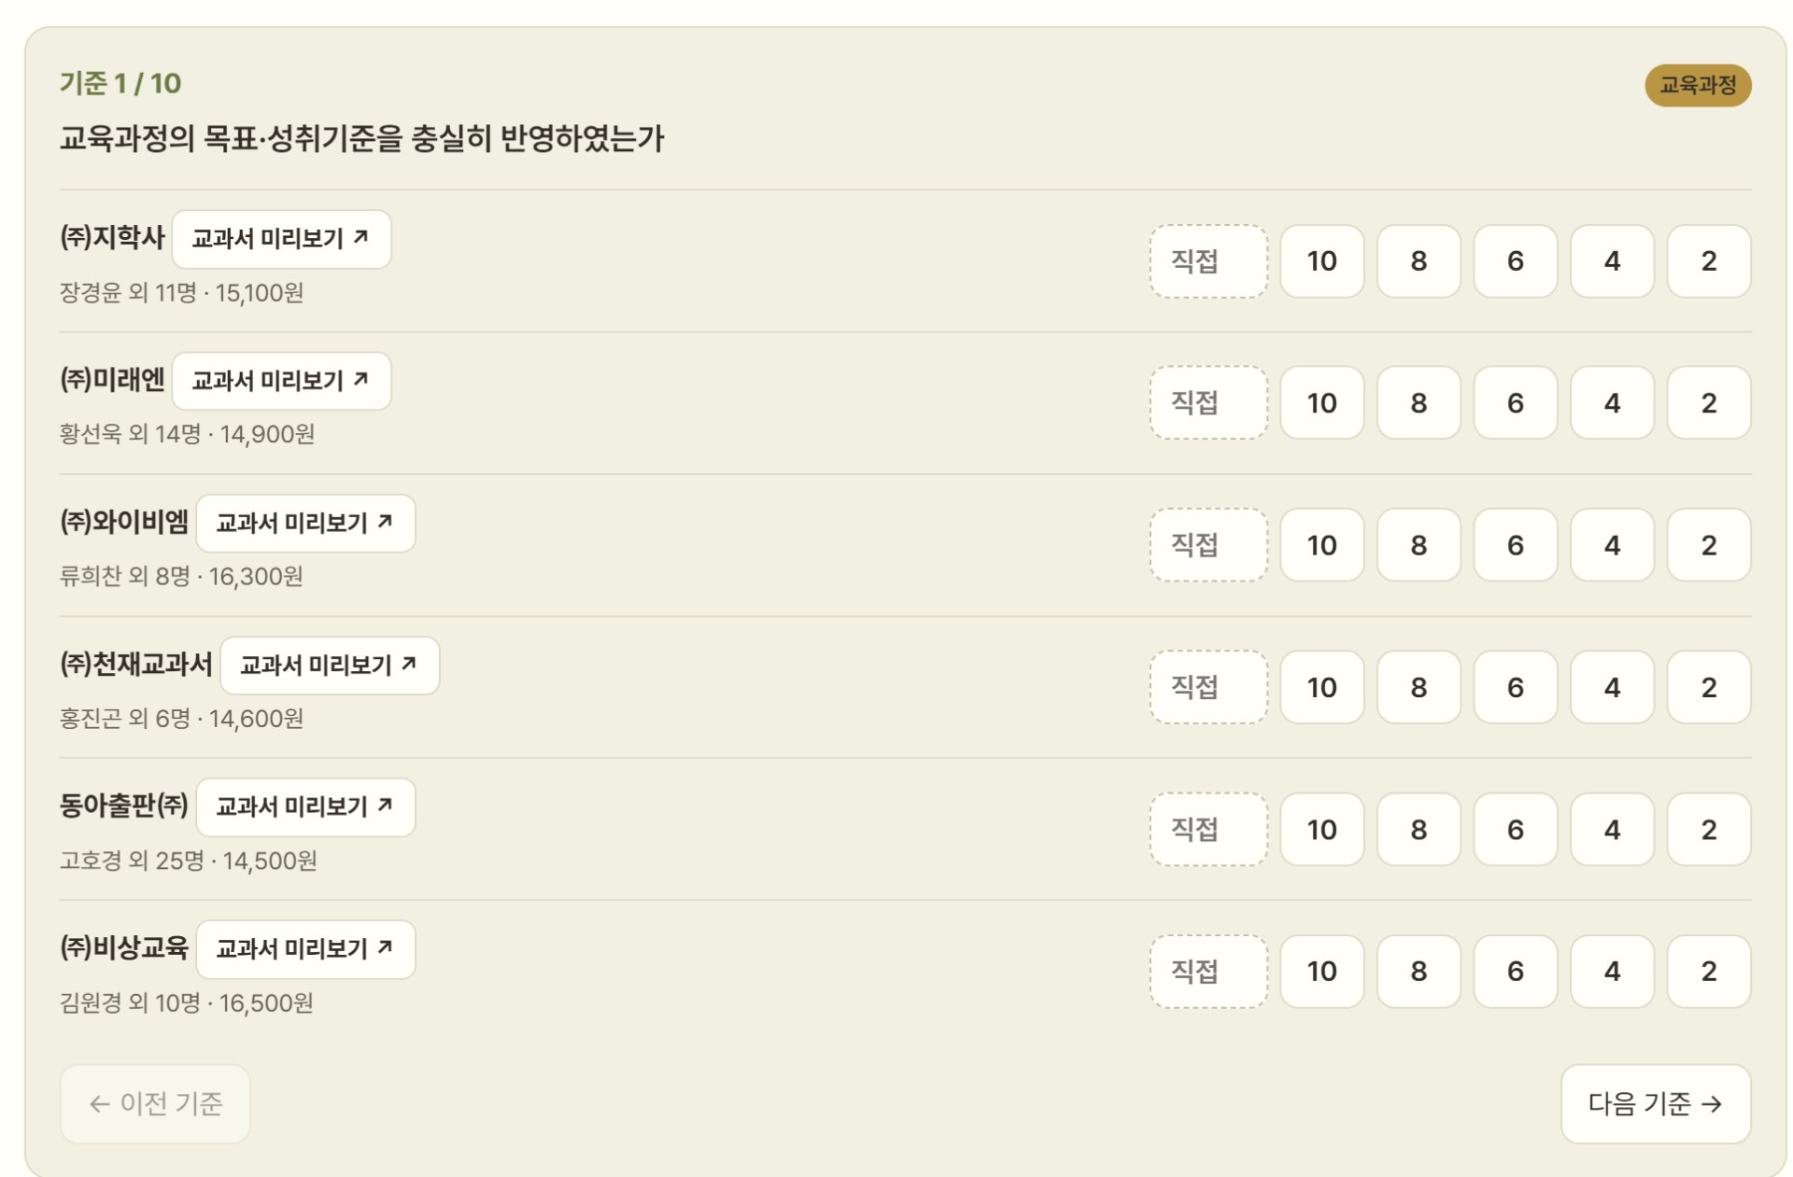Viewport: 1793px width, 1177px height.
Task: Click the 교육과정 category badge
Action: coord(1698,85)
